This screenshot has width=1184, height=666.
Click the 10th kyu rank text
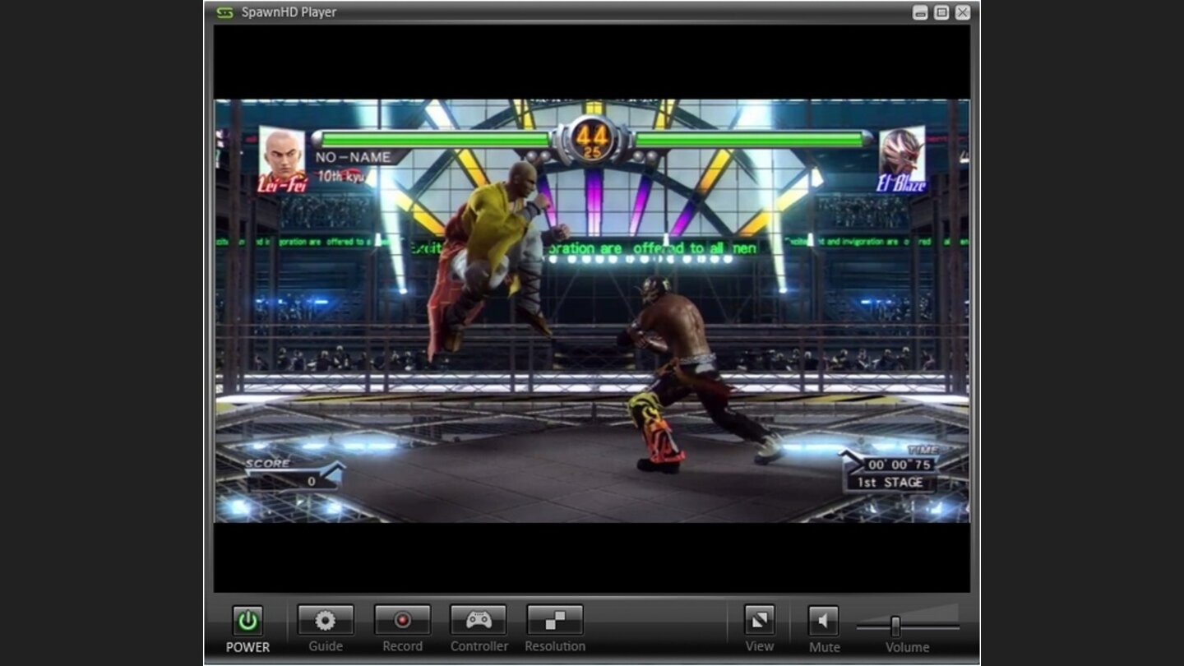click(340, 175)
